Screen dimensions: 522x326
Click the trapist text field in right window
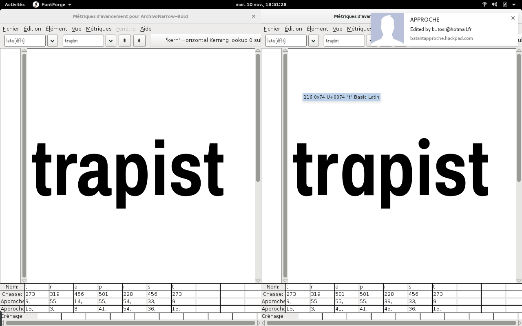pos(344,41)
